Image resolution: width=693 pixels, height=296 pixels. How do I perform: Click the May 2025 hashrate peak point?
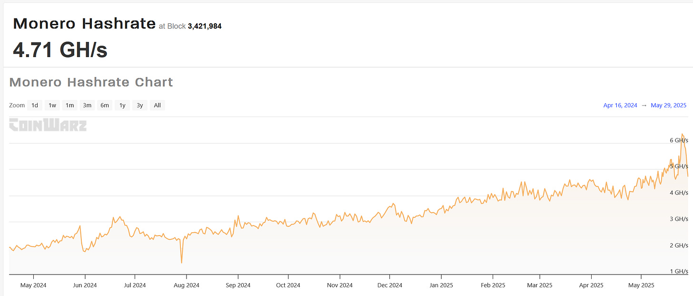[x=682, y=134]
